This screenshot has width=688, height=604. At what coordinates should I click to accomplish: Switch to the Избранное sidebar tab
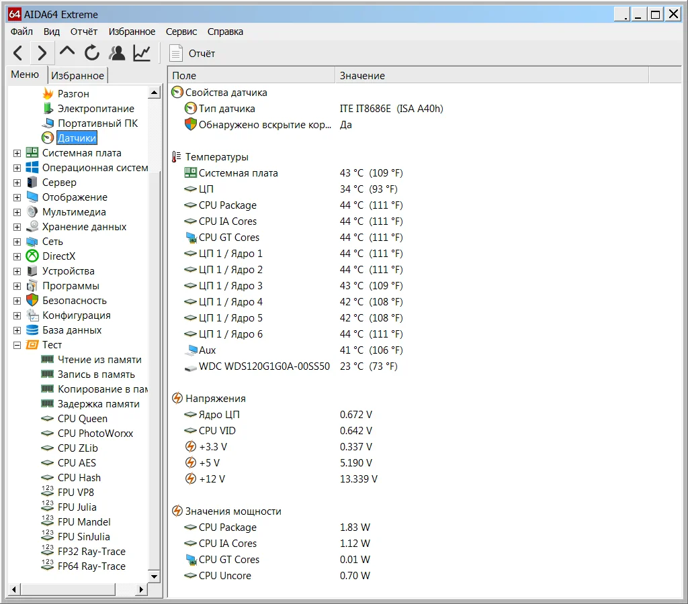tap(78, 75)
